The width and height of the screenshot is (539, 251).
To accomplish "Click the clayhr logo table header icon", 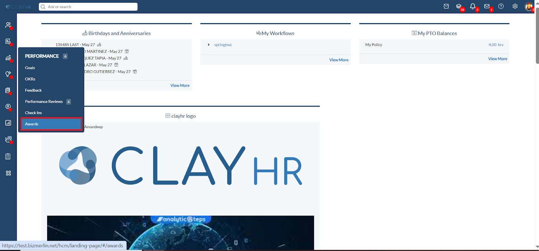I will 168,116.
